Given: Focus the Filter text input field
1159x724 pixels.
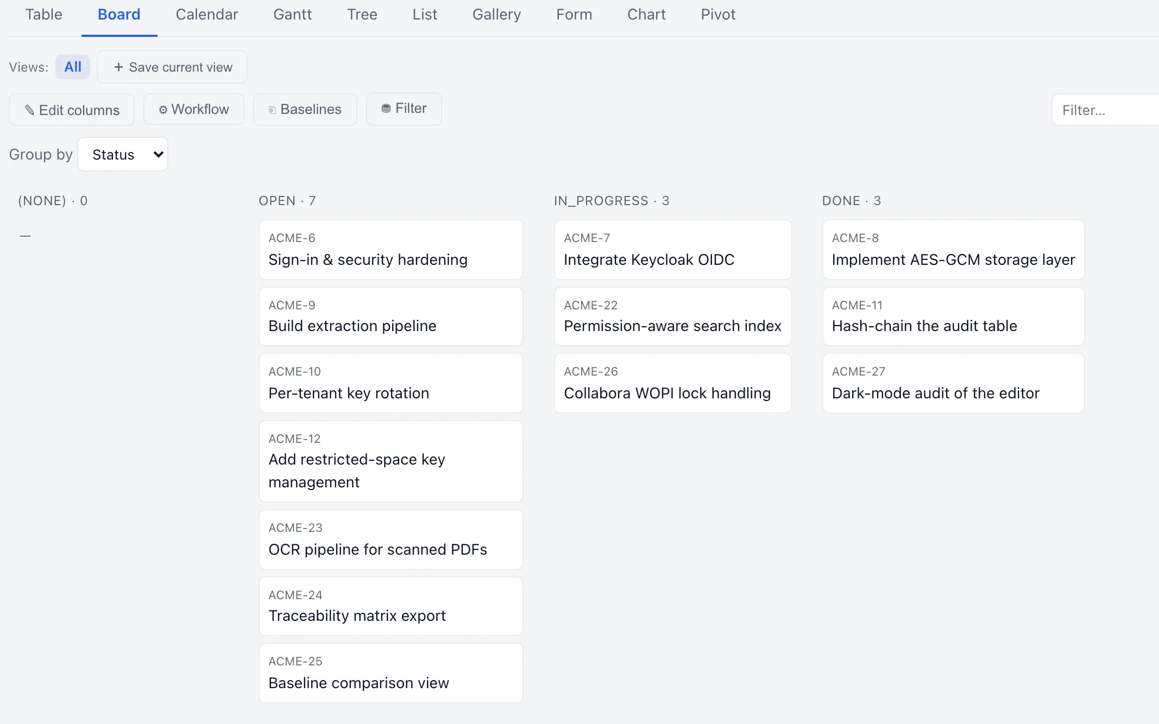Looking at the screenshot, I should pos(1105,110).
